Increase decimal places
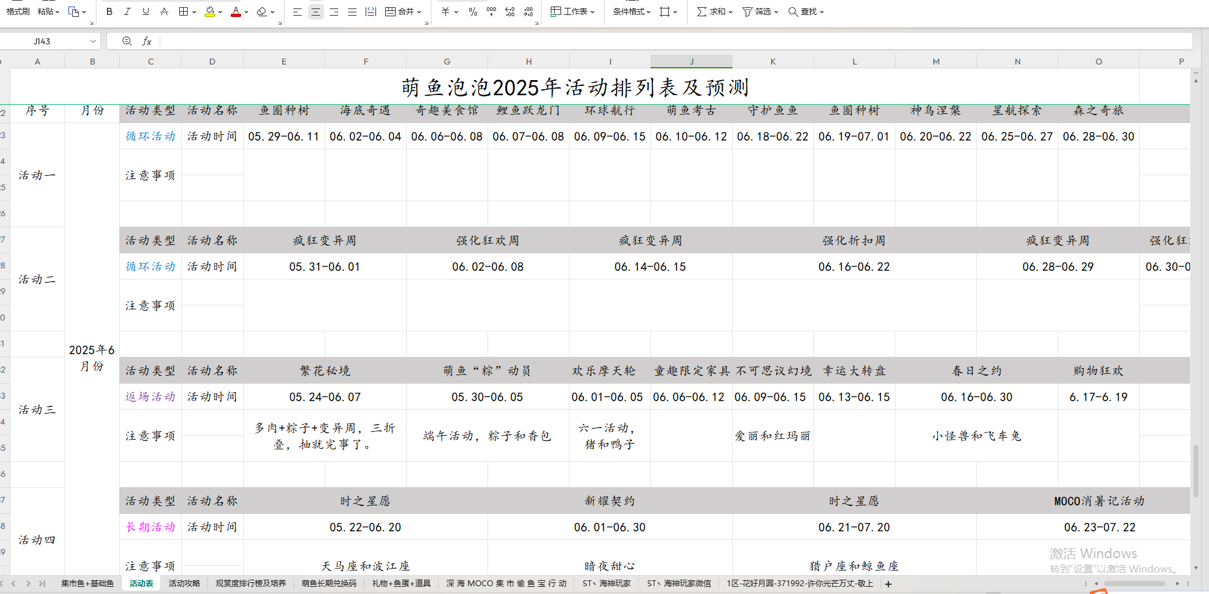 click(x=510, y=12)
